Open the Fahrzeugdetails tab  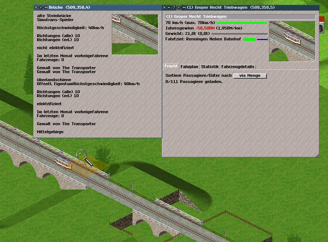(x=238, y=67)
